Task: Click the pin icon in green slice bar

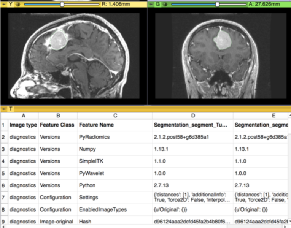Action: tap(151, 4)
